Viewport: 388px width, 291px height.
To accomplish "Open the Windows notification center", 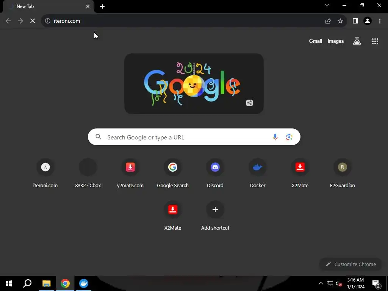I will point(376,283).
